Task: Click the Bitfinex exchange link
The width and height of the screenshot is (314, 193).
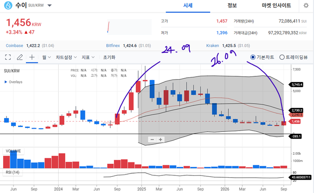Action: point(113,45)
